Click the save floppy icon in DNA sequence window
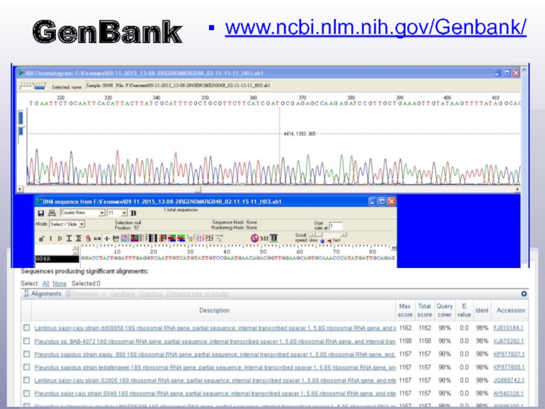This screenshot has width=545, height=409. click(x=41, y=213)
